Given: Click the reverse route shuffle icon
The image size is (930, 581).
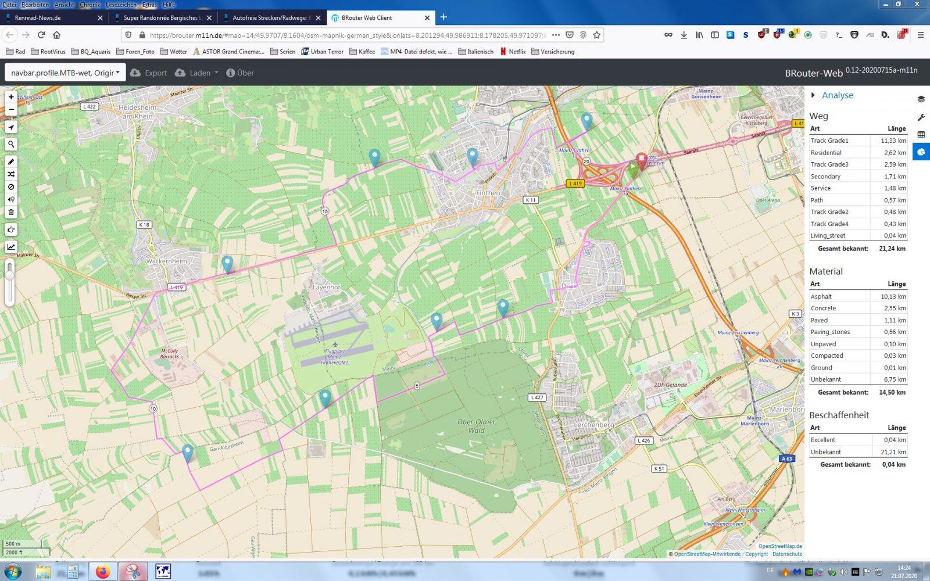Looking at the screenshot, I should [11, 174].
